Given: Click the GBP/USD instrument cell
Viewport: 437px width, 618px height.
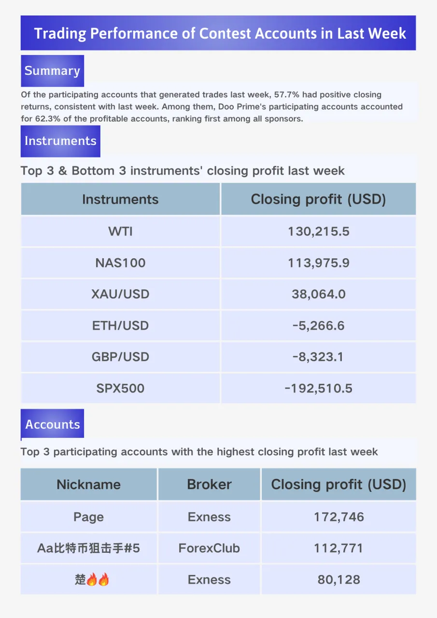Looking at the screenshot, I should (x=120, y=357).
